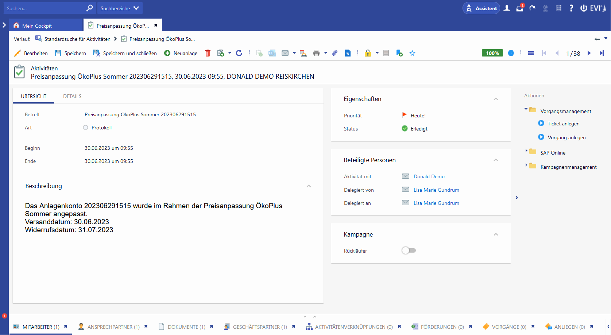Viewport: 611px width, 335px height.
Task: Open the Suchbereiche dropdown
Action: pos(120,8)
